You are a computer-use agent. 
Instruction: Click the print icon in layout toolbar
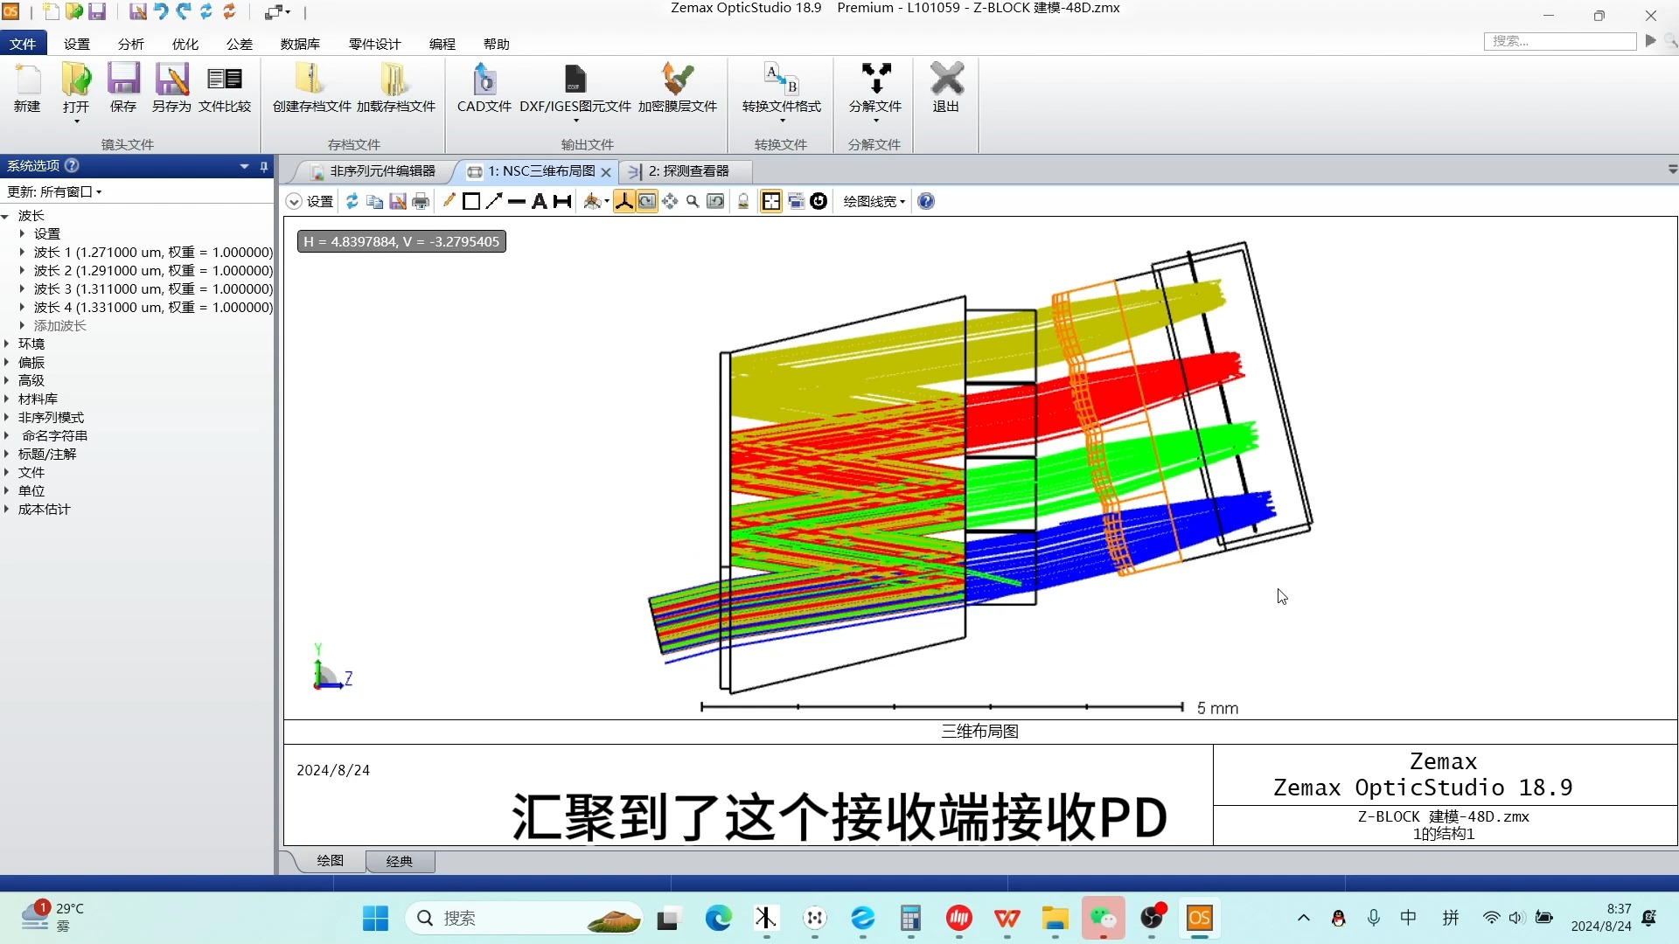(x=421, y=201)
